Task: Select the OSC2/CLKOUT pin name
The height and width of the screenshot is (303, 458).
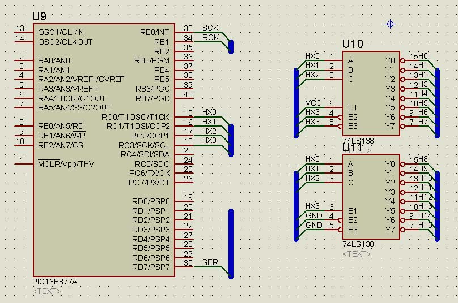Action: pos(65,42)
